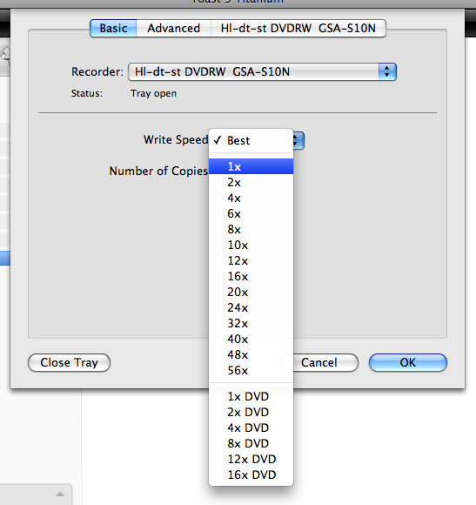This screenshot has width=476, height=505.
Task: Select 4x DVD write speed
Action: 251,428
